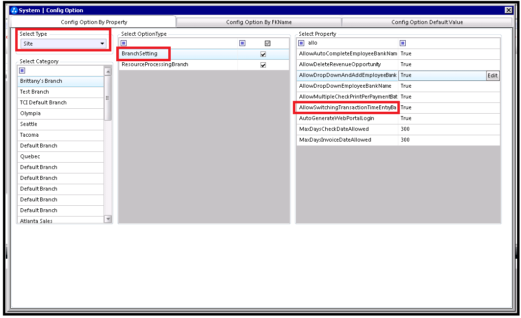Open the Config Option Default Value tab
This screenshot has height=318, width=521.
pyautogui.click(x=427, y=22)
